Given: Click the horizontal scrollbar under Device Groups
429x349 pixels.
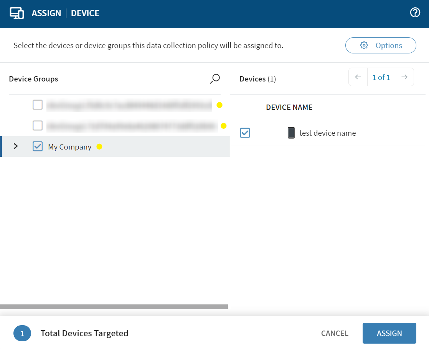Looking at the screenshot, I should (x=114, y=307).
